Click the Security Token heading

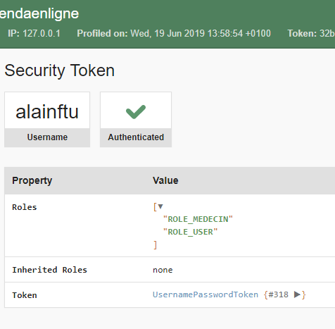[60, 70]
